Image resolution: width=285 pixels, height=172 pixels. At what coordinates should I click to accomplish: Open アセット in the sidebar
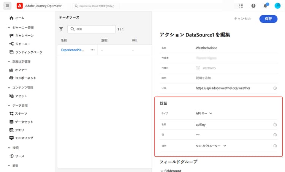18,96
